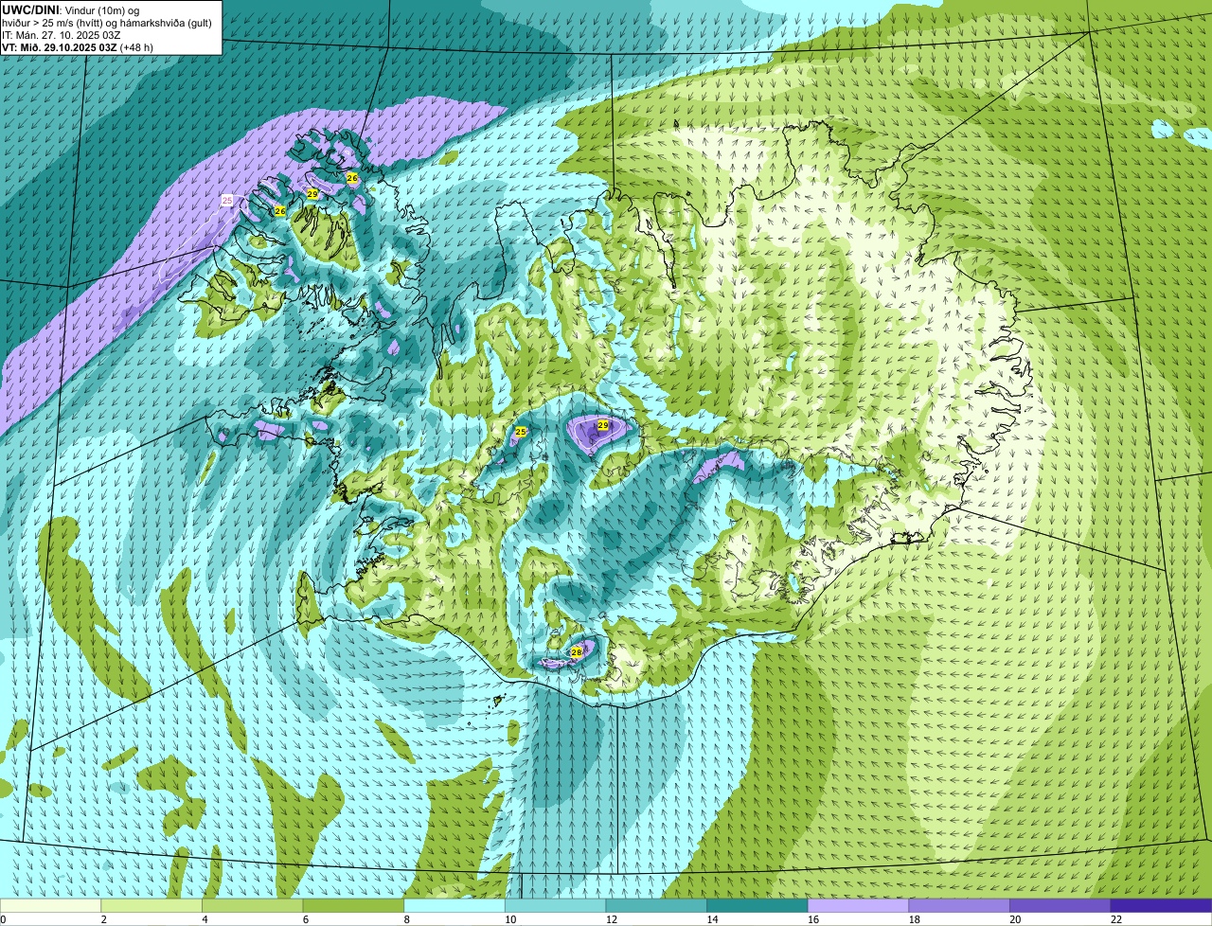Select the 16–18 m/s lavender legend swatch
Viewport: 1212px width, 926px height.
pos(858,905)
